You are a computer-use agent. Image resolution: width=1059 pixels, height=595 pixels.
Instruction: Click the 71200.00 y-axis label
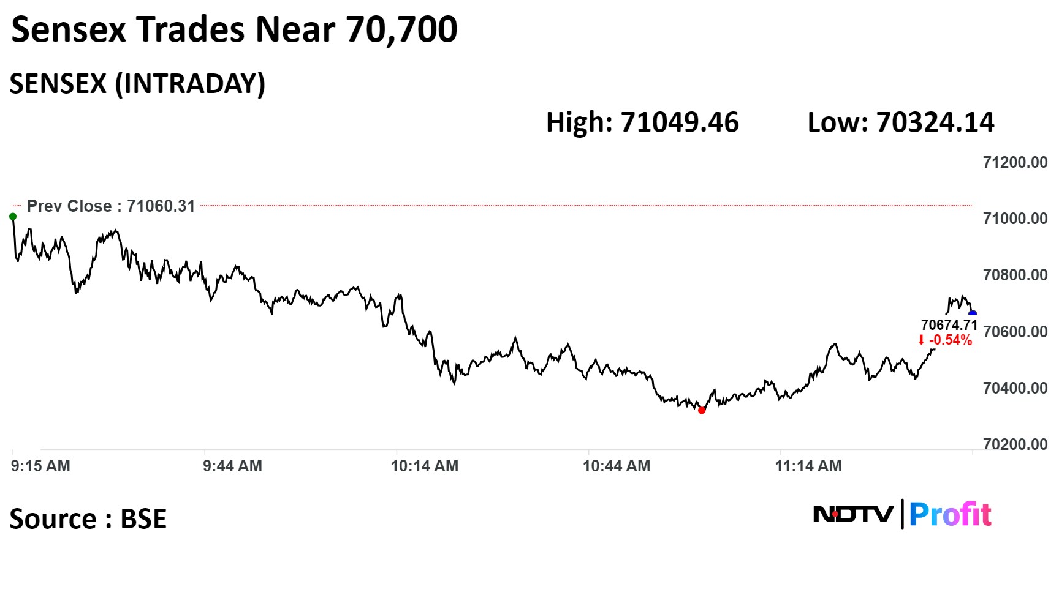point(1015,162)
